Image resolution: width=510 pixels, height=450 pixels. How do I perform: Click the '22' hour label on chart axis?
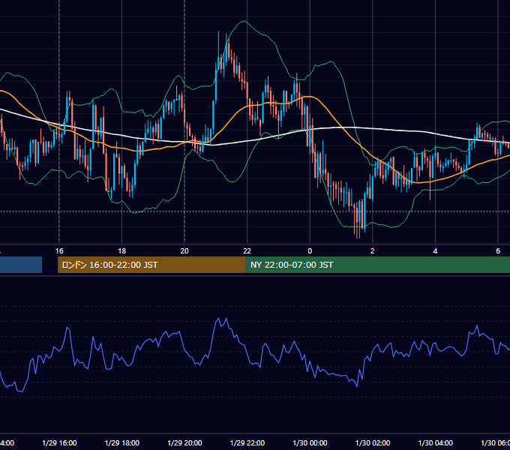point(247,251)
